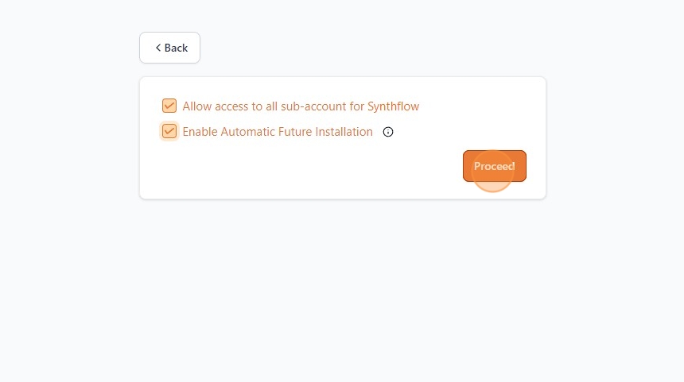Screen dimensions: 684x382
Task: Toggle the sub-account access checkbox for Synthflow
Action: 169,106
